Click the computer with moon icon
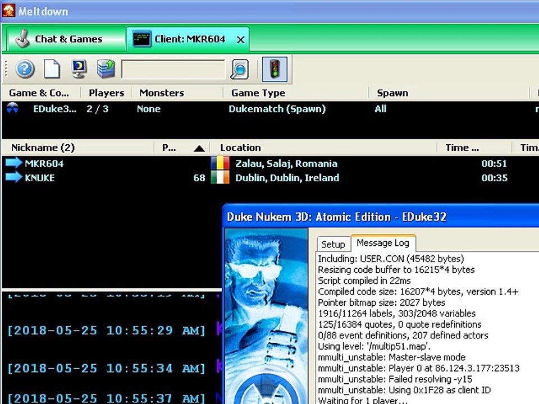 pyautogui.click(x=79, y=68)
